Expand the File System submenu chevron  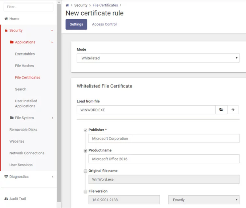(x=53, y=118)
